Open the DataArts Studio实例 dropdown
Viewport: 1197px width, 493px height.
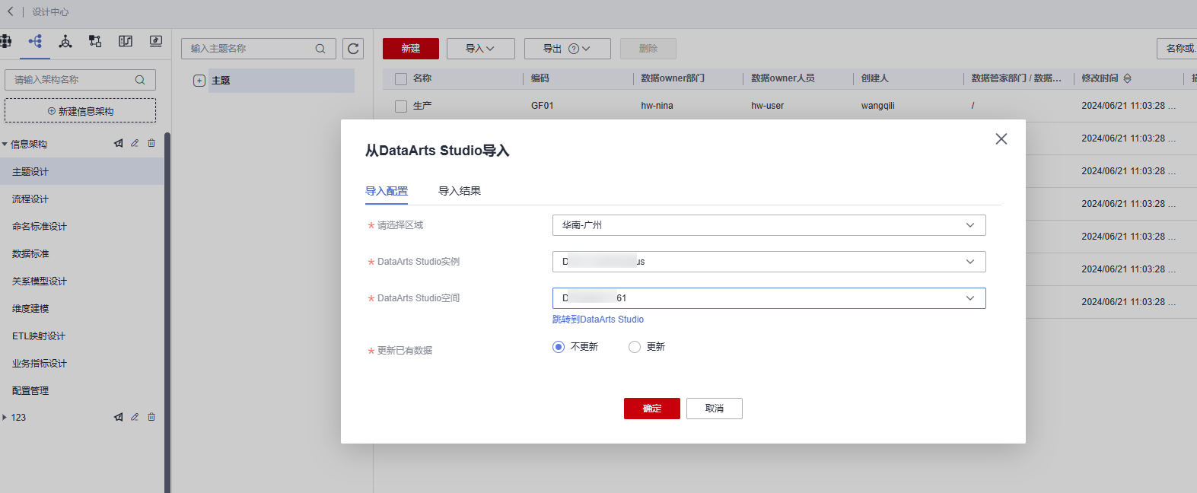[x=769, y=262]
